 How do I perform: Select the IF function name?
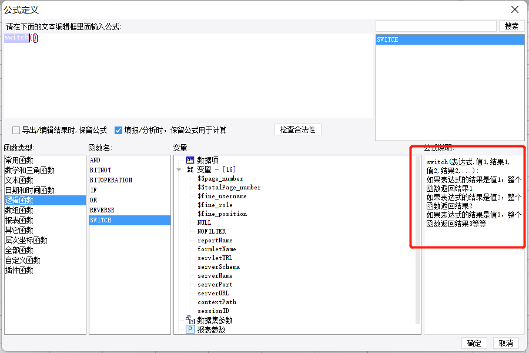[x=130, y=190]
